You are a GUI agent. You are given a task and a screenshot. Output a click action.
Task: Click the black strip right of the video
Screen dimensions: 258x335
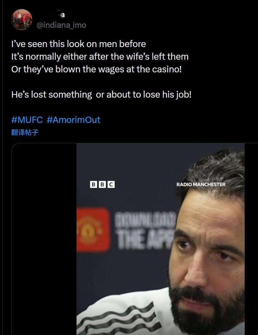pyautogui.click(x=251, y=239)
